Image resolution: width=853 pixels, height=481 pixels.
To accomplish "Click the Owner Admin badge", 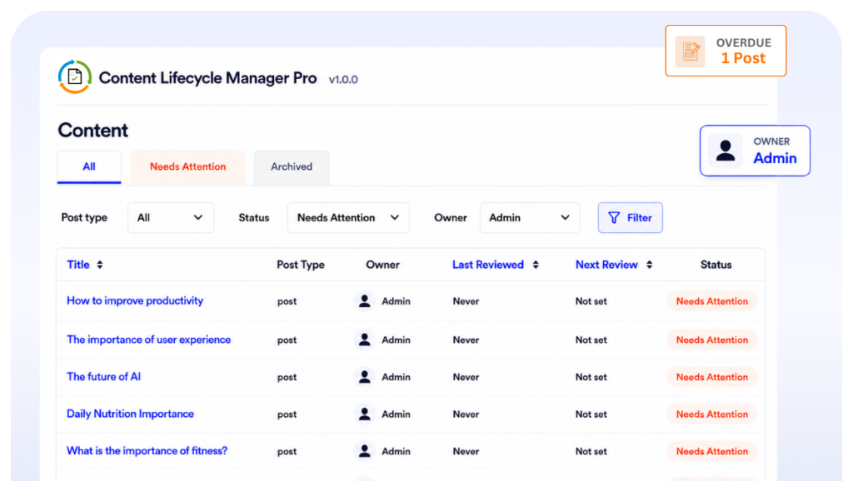I will pyautogui.click(x=755, y=151).
